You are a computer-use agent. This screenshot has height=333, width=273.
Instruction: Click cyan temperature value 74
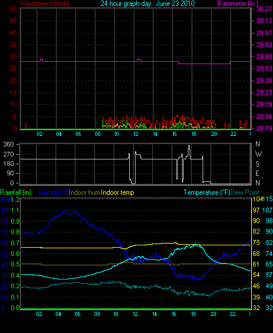269,254
